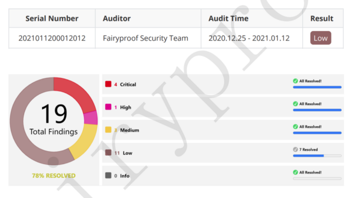Click the pink High donut chart segment
The width and height of the screenshot is (360, 198).
91,118
